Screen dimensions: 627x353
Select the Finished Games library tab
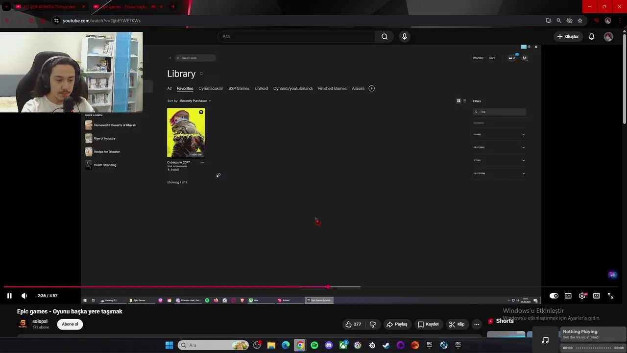click(x=332, y=88)
